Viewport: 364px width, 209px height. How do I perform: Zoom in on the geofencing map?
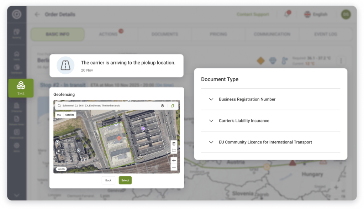[x=174, y=161]
